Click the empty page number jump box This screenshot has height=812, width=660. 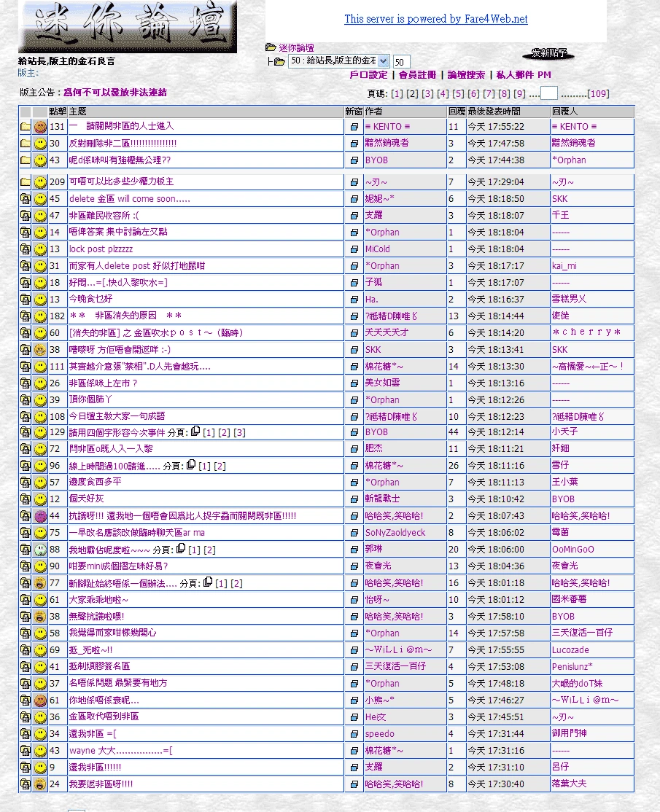pos(548,93)
